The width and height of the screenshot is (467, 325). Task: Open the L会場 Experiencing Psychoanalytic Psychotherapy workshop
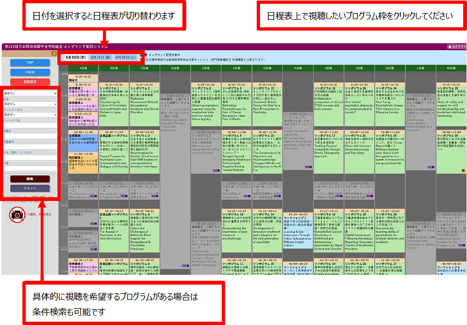421,132
